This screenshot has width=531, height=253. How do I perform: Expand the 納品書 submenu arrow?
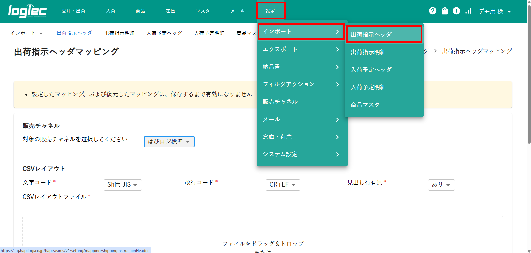click(x=337, y=67)
